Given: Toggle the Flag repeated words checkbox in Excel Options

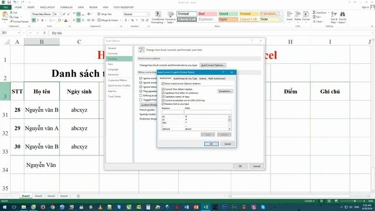Looking at the screenshot, I should pos(141,91).
